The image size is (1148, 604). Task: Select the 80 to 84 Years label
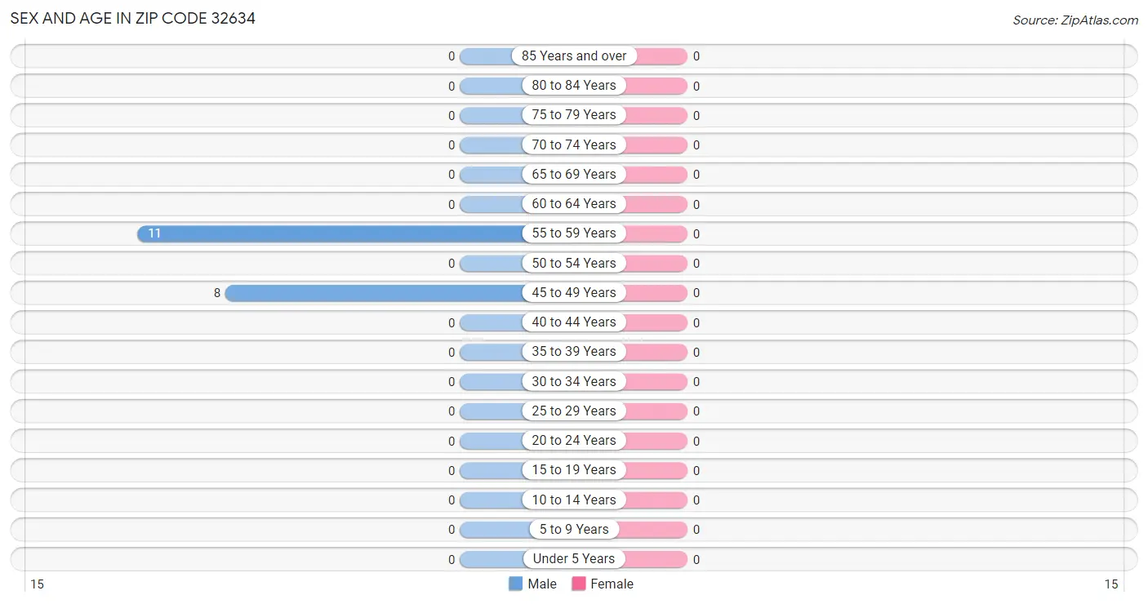pyautogui.click(x=574, y=85)
